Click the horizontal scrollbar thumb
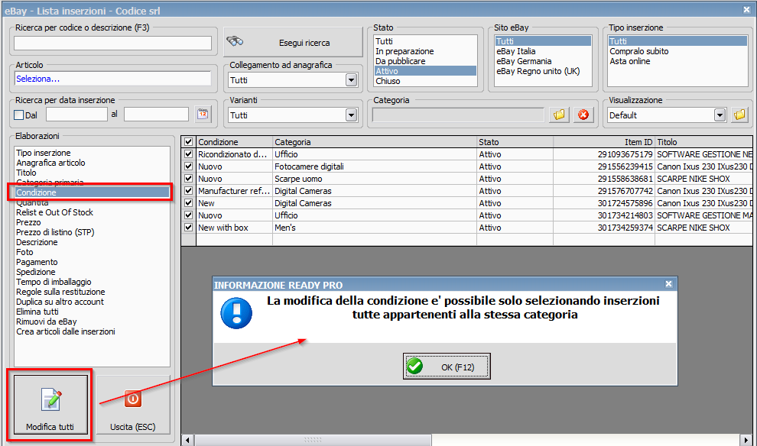The width and height of the screenshot is (757, 446). click(313, 440)
